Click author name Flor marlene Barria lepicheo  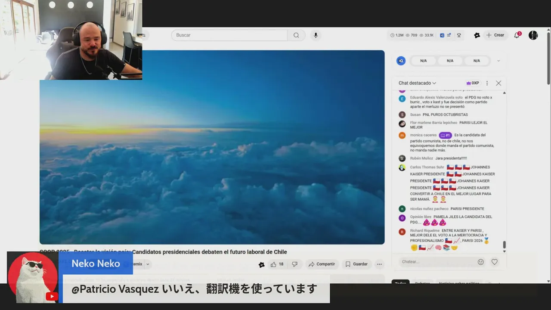pyautogui.click(x=433, y=123)
